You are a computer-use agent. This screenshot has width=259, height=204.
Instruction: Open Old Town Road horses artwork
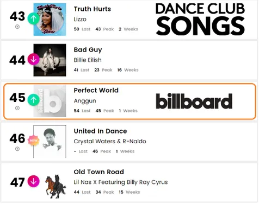pos(55,186)
